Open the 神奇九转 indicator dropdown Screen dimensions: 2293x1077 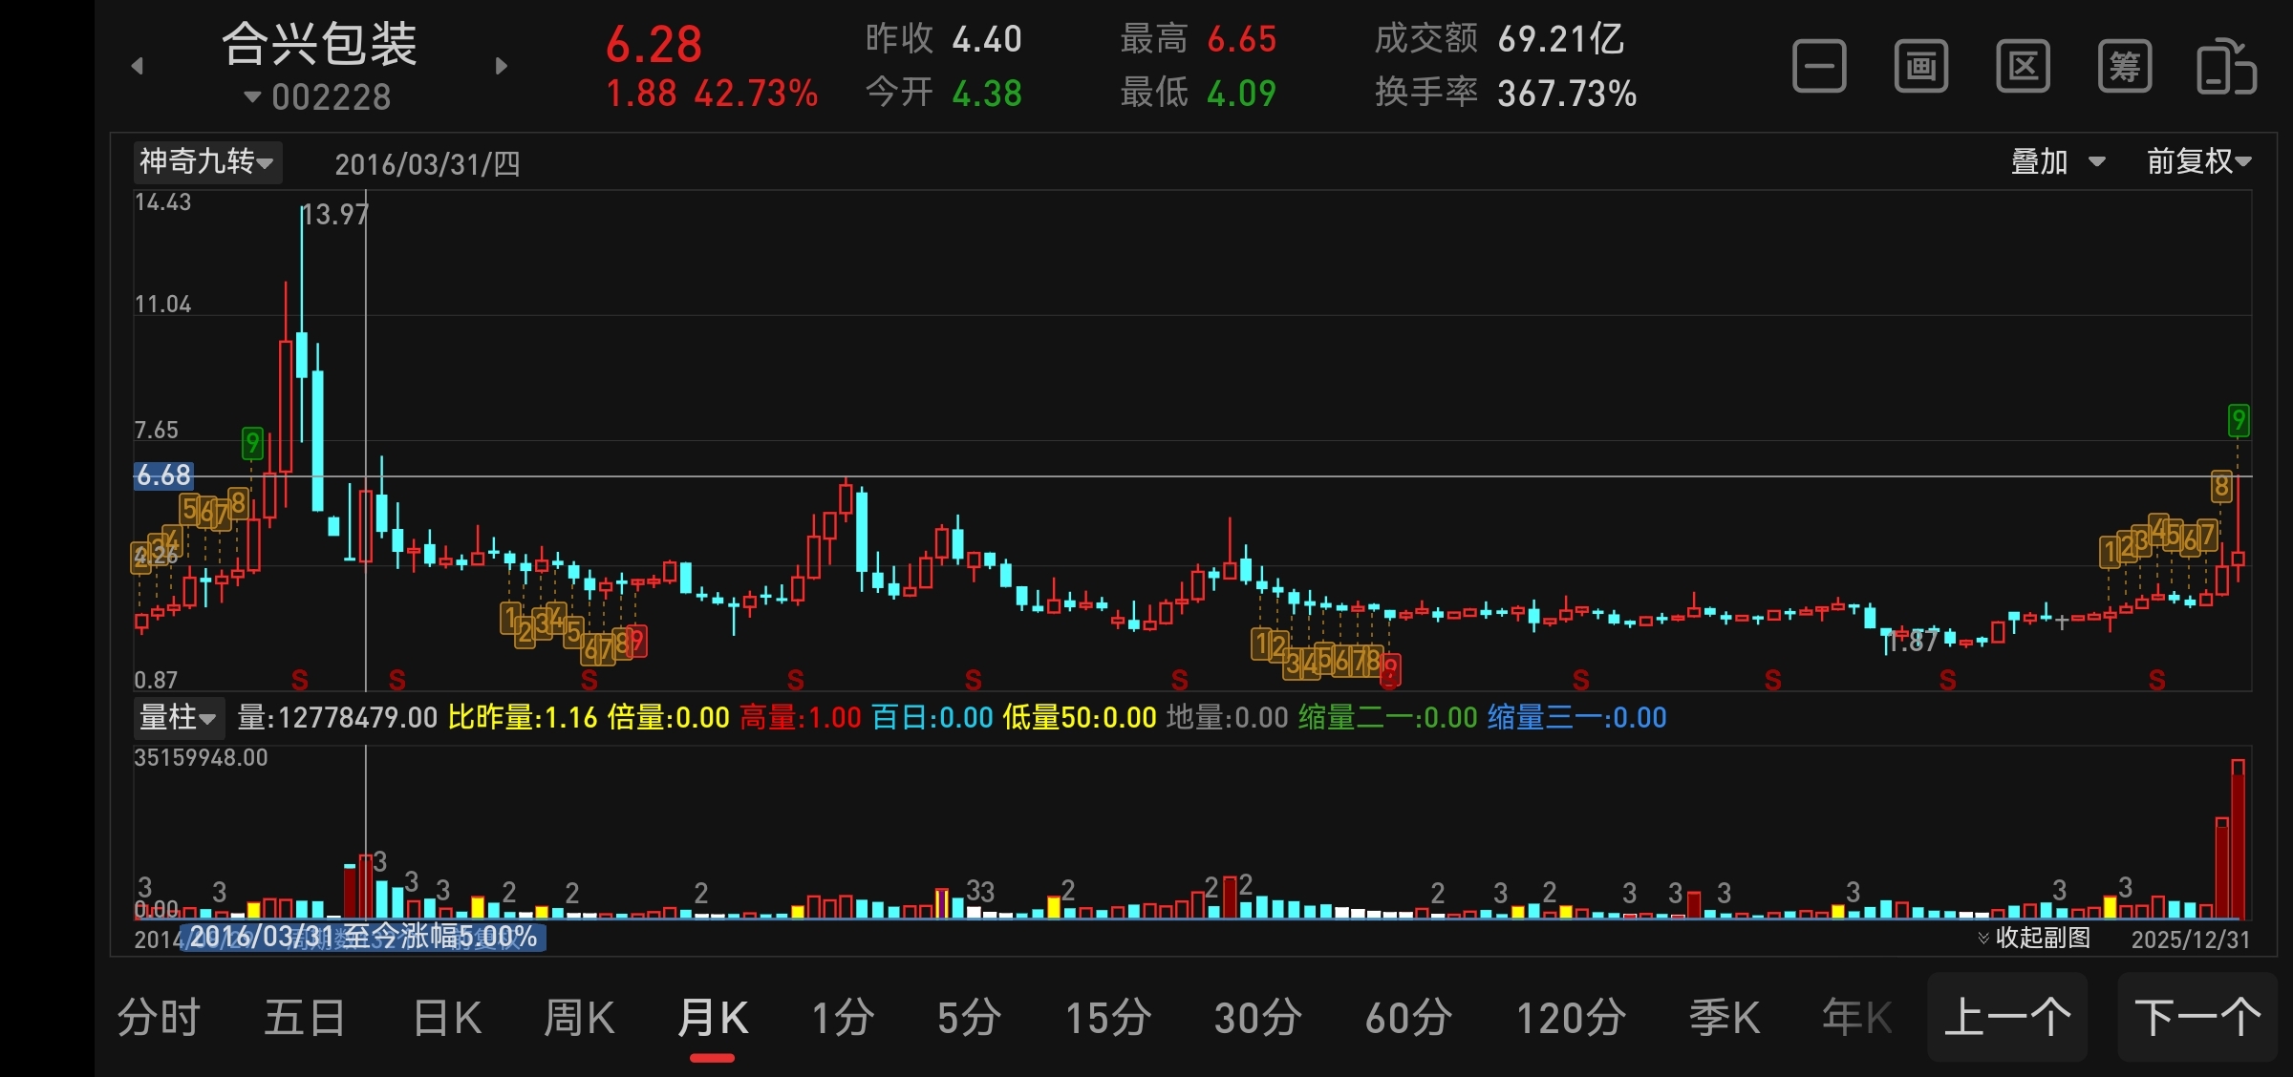coord(206,161)
